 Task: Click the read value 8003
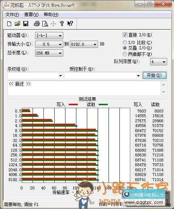158,111
